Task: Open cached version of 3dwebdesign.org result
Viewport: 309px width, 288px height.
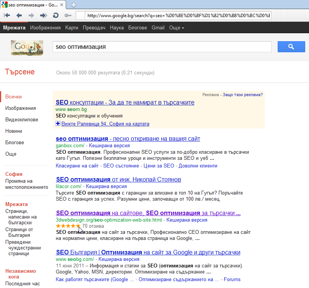Action: (187, 220)
